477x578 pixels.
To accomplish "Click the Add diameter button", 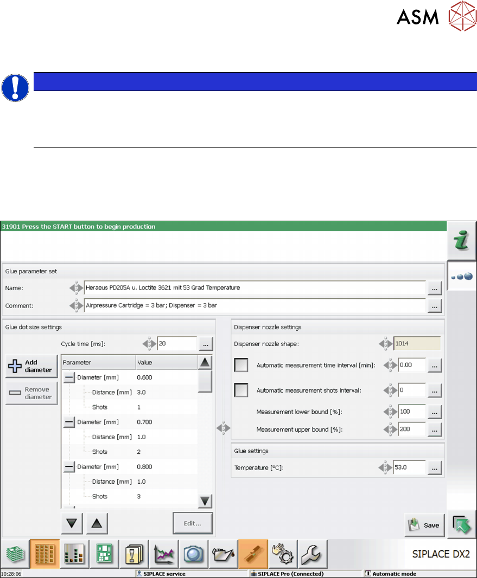I will 31,366.
